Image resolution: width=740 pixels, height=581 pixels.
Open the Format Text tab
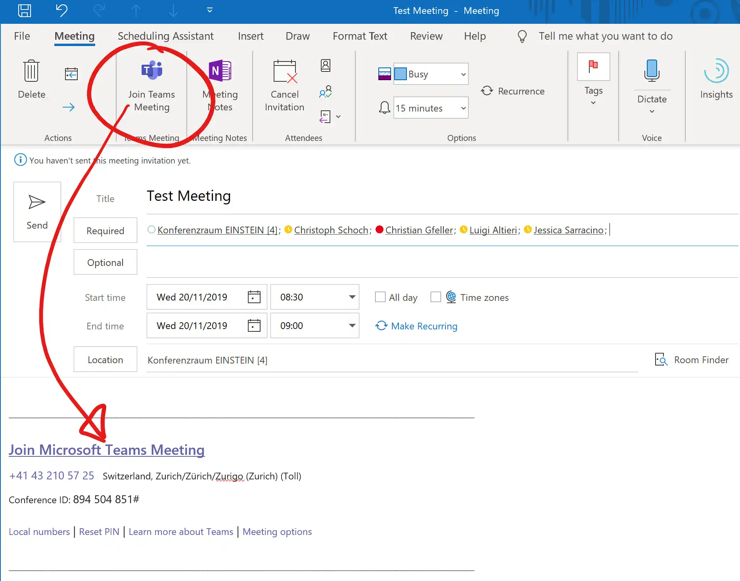point(360,36)
